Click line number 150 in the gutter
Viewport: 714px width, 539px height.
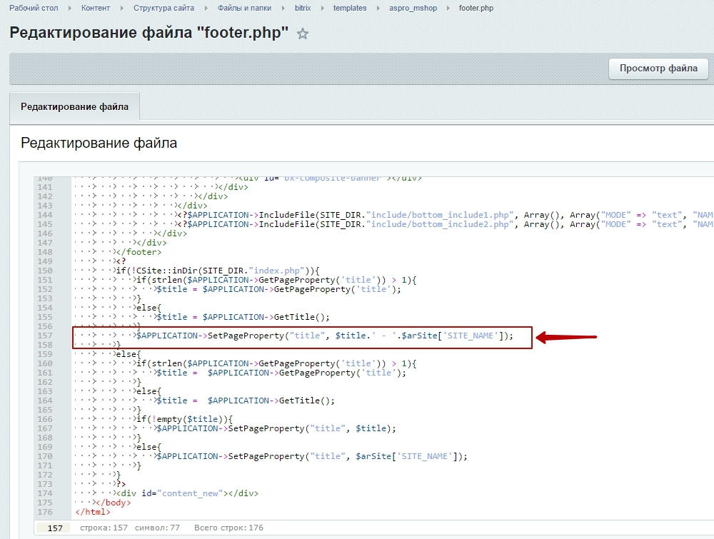pyautogui.click(x=44, y=271)
